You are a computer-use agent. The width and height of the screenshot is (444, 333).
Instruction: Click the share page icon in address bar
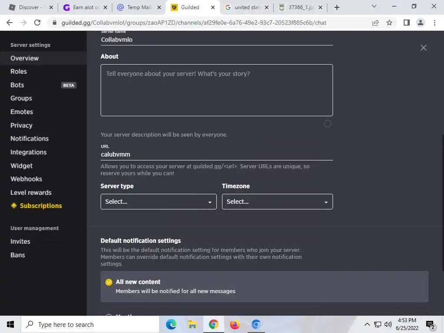(375, 23)
